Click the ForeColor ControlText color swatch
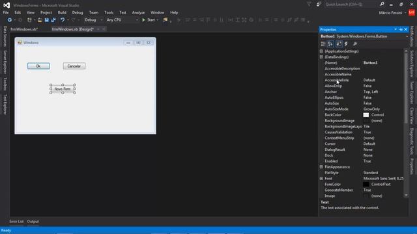417x234 pixels. pyautogui.click(x=366, y=185)
